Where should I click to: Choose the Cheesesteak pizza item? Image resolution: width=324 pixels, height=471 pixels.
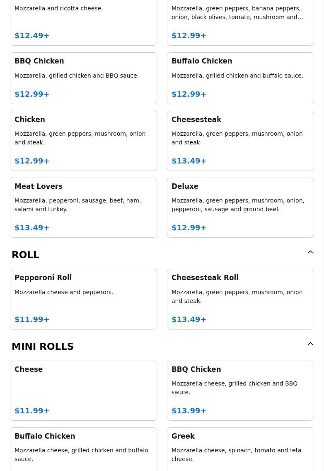(x=240, y=141)
